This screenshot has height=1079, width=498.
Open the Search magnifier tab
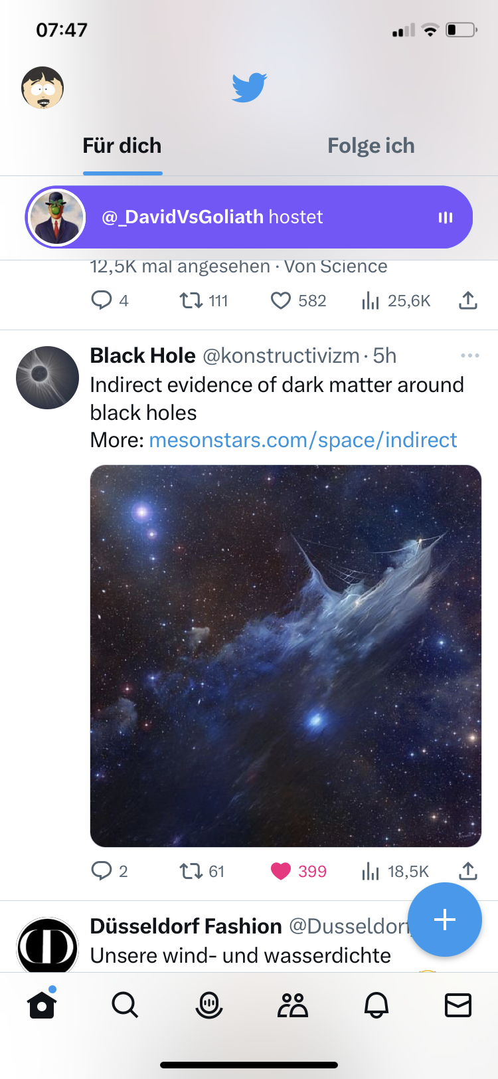pos(125,1005)
